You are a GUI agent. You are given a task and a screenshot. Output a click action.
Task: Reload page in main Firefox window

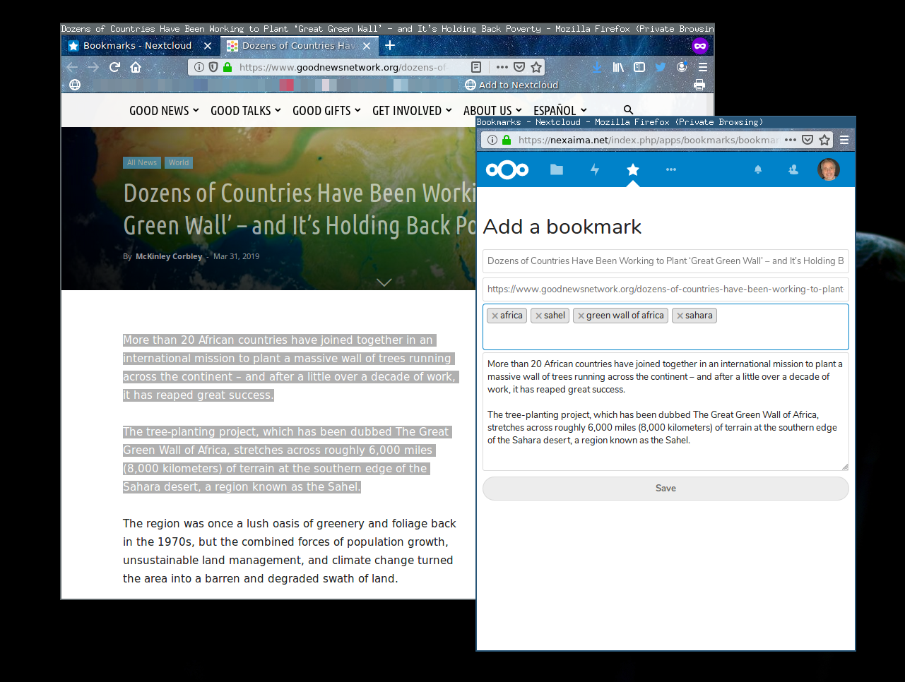[x=114, y=67]
